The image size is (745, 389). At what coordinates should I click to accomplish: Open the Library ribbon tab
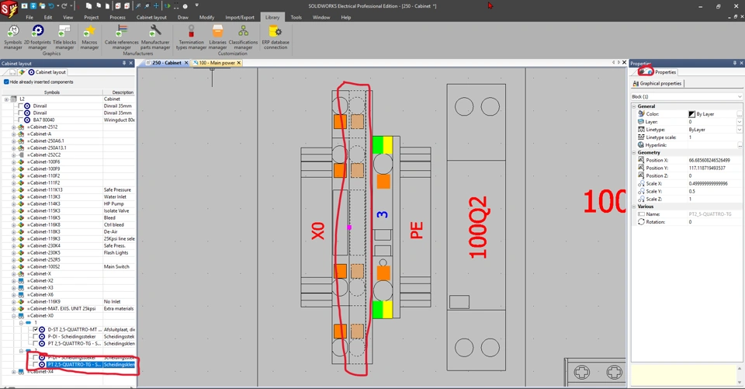coord(272,17)
